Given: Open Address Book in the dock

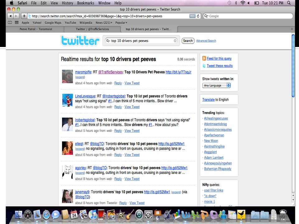Looking at the screenshot, I should 65,215.
